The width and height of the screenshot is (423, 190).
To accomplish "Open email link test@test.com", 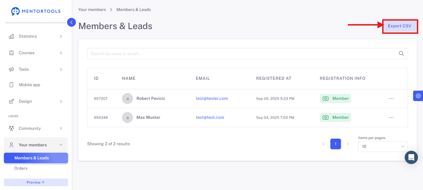I will pos(210,118).
